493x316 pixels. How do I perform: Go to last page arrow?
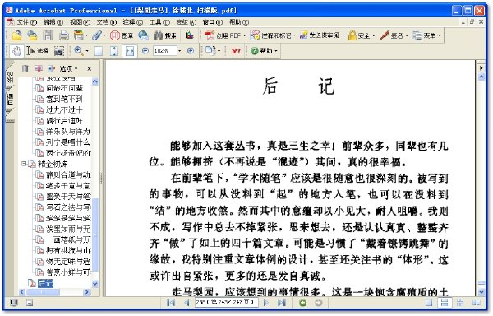[282, 303]
